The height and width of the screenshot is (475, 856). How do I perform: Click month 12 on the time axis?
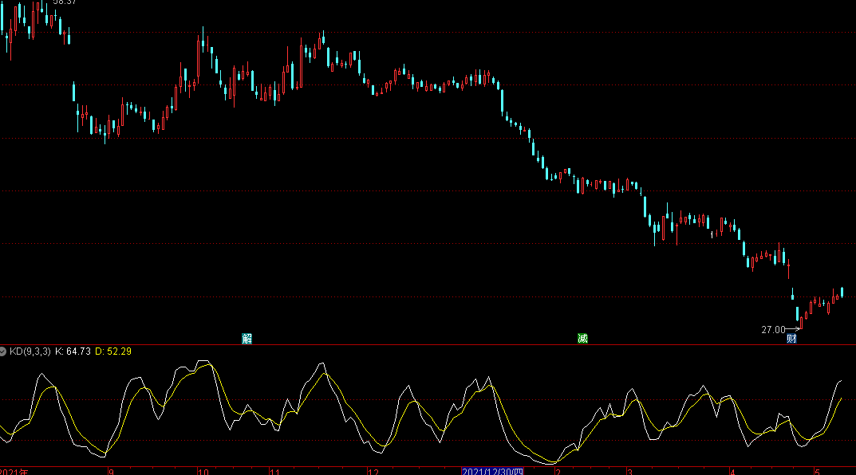click(x=373, y=472)
